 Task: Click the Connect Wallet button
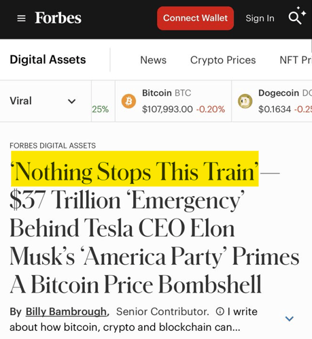tap(195, 18)
